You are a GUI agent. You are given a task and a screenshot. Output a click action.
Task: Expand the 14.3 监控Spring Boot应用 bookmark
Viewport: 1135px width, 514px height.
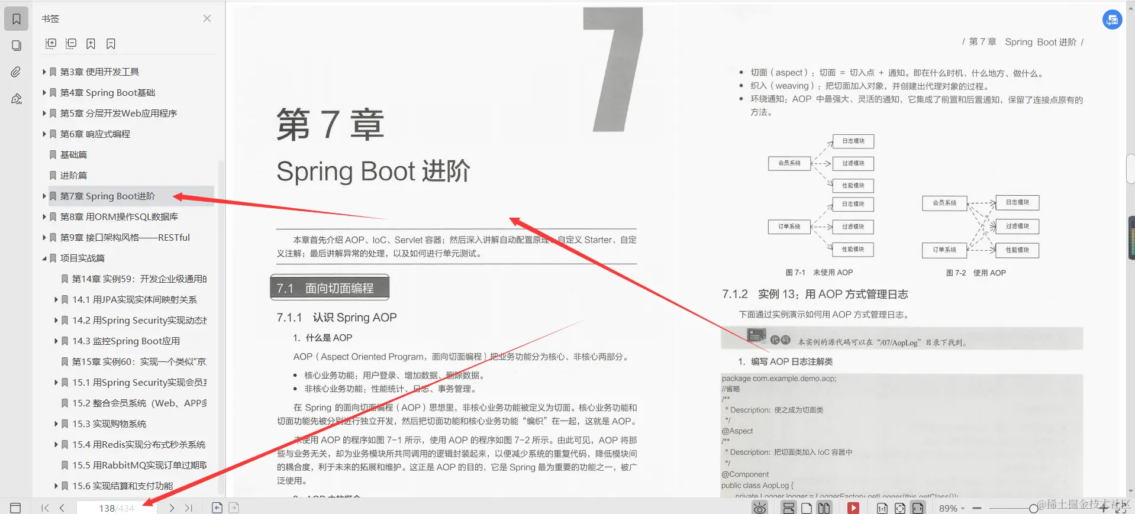coord(56,341)
